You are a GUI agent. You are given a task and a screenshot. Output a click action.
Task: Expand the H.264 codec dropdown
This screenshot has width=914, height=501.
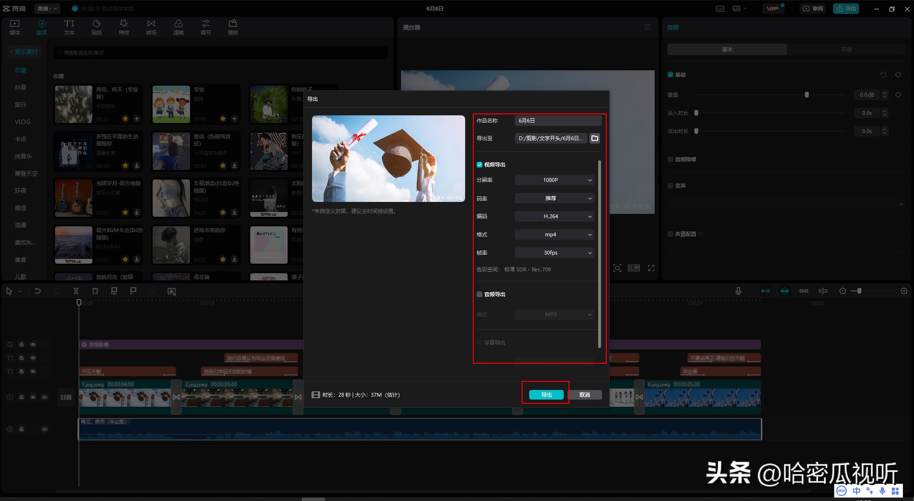tap(554, 216)
